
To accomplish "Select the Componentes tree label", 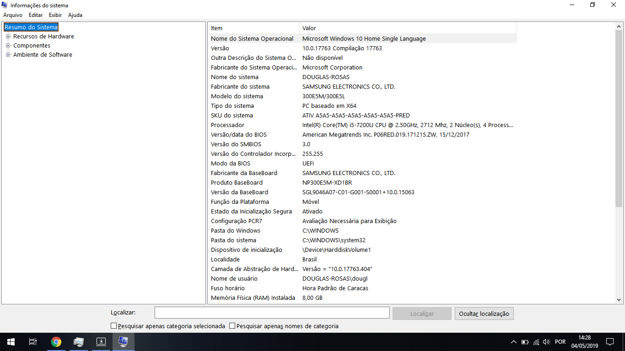I will click(32, 45).
